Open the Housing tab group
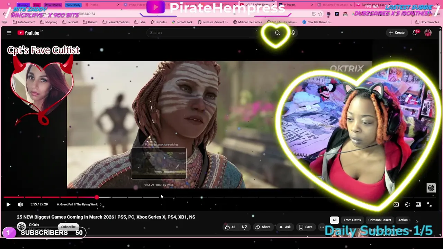Image resolution: width=443 pixels, height=249 pixels. (23, 5)
